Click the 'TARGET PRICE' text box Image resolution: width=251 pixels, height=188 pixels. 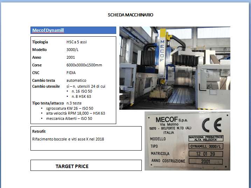(86, 165)
